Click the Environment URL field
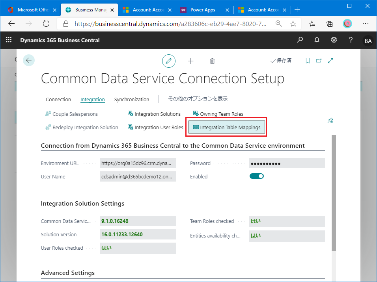This screenshot has width=377, height=282. 138,163
